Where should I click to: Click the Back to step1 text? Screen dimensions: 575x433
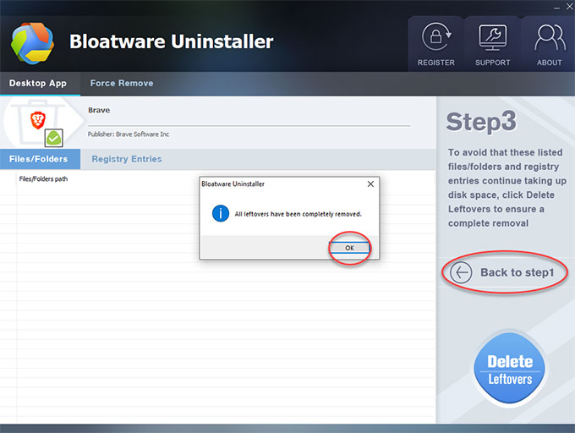click(517, 272)
